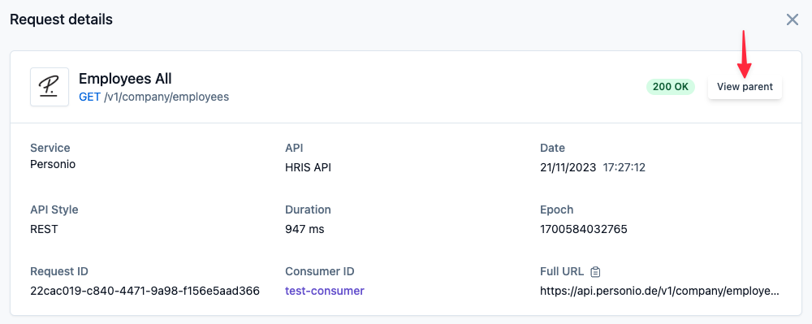This screenshot has height=324, width=812.
Task: Click the 200 OK status badge
Action: coord(671,87)
